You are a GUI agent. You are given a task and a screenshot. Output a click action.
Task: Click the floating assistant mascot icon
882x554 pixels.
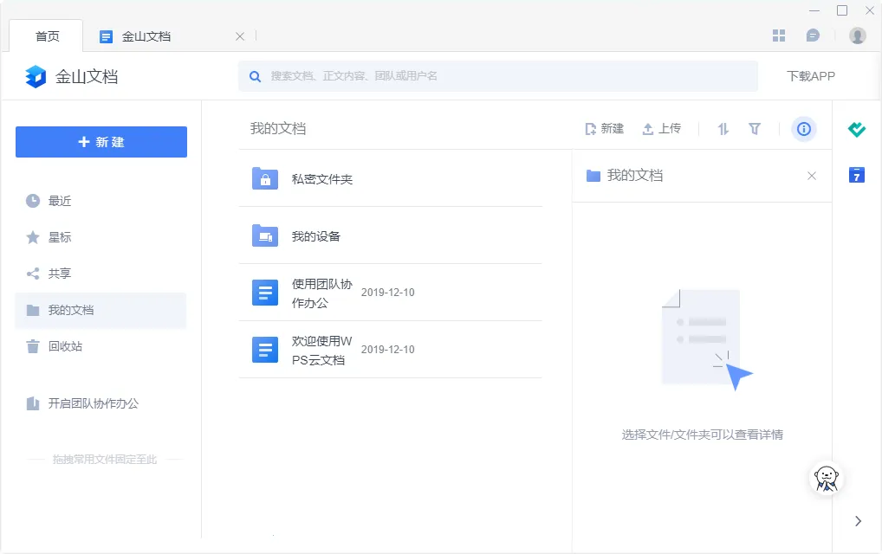827,477
